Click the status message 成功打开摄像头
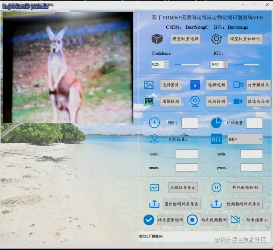The height and width of the screenshot is (250, 273). click(x=151, y=236)
